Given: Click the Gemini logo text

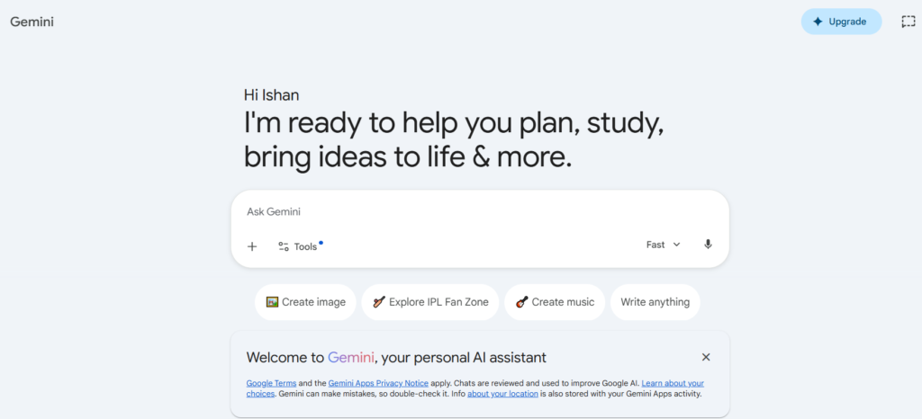Looking at the screenshot, I should (x=32, y=22).
